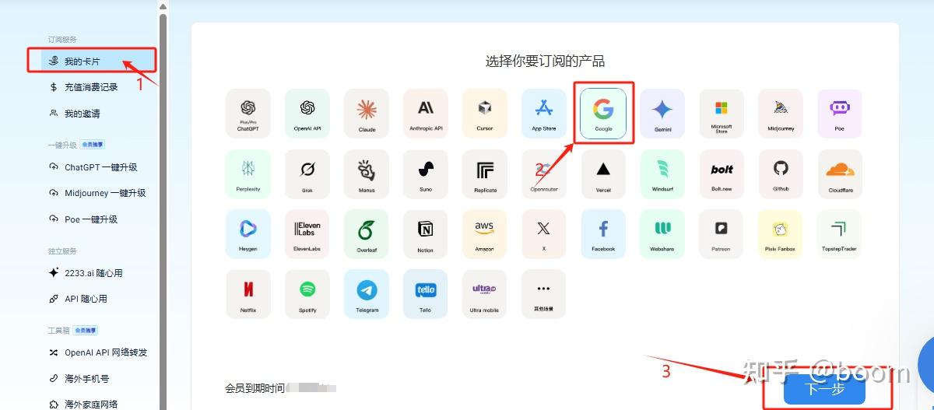Pick the Telegram product icon
The width and height of the screenshot is (934, 410).
(367, 294)
